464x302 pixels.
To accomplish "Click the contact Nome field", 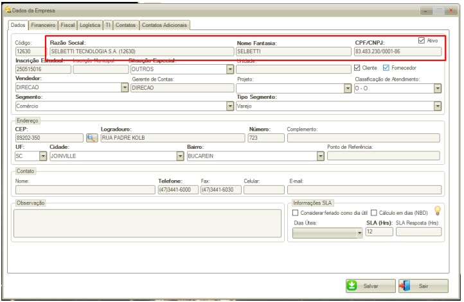I will tap(85, 190).
